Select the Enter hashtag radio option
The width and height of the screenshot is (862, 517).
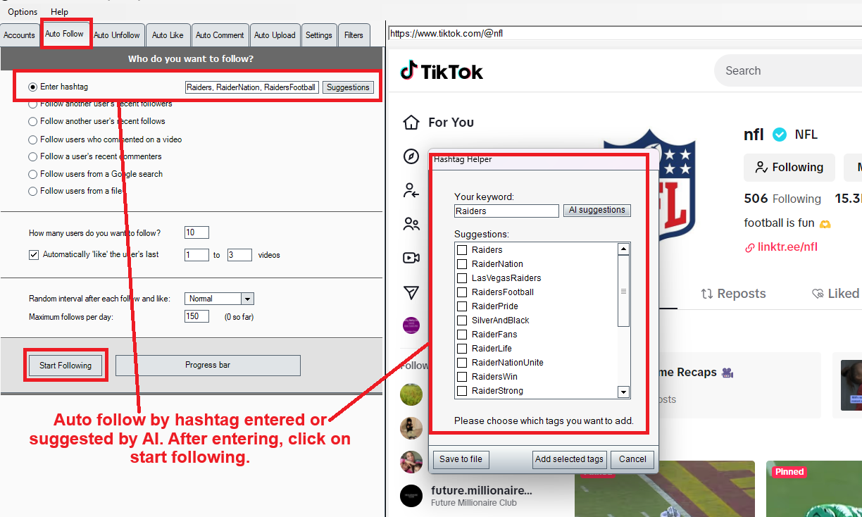pyautogui.click(x=33, y=87)
